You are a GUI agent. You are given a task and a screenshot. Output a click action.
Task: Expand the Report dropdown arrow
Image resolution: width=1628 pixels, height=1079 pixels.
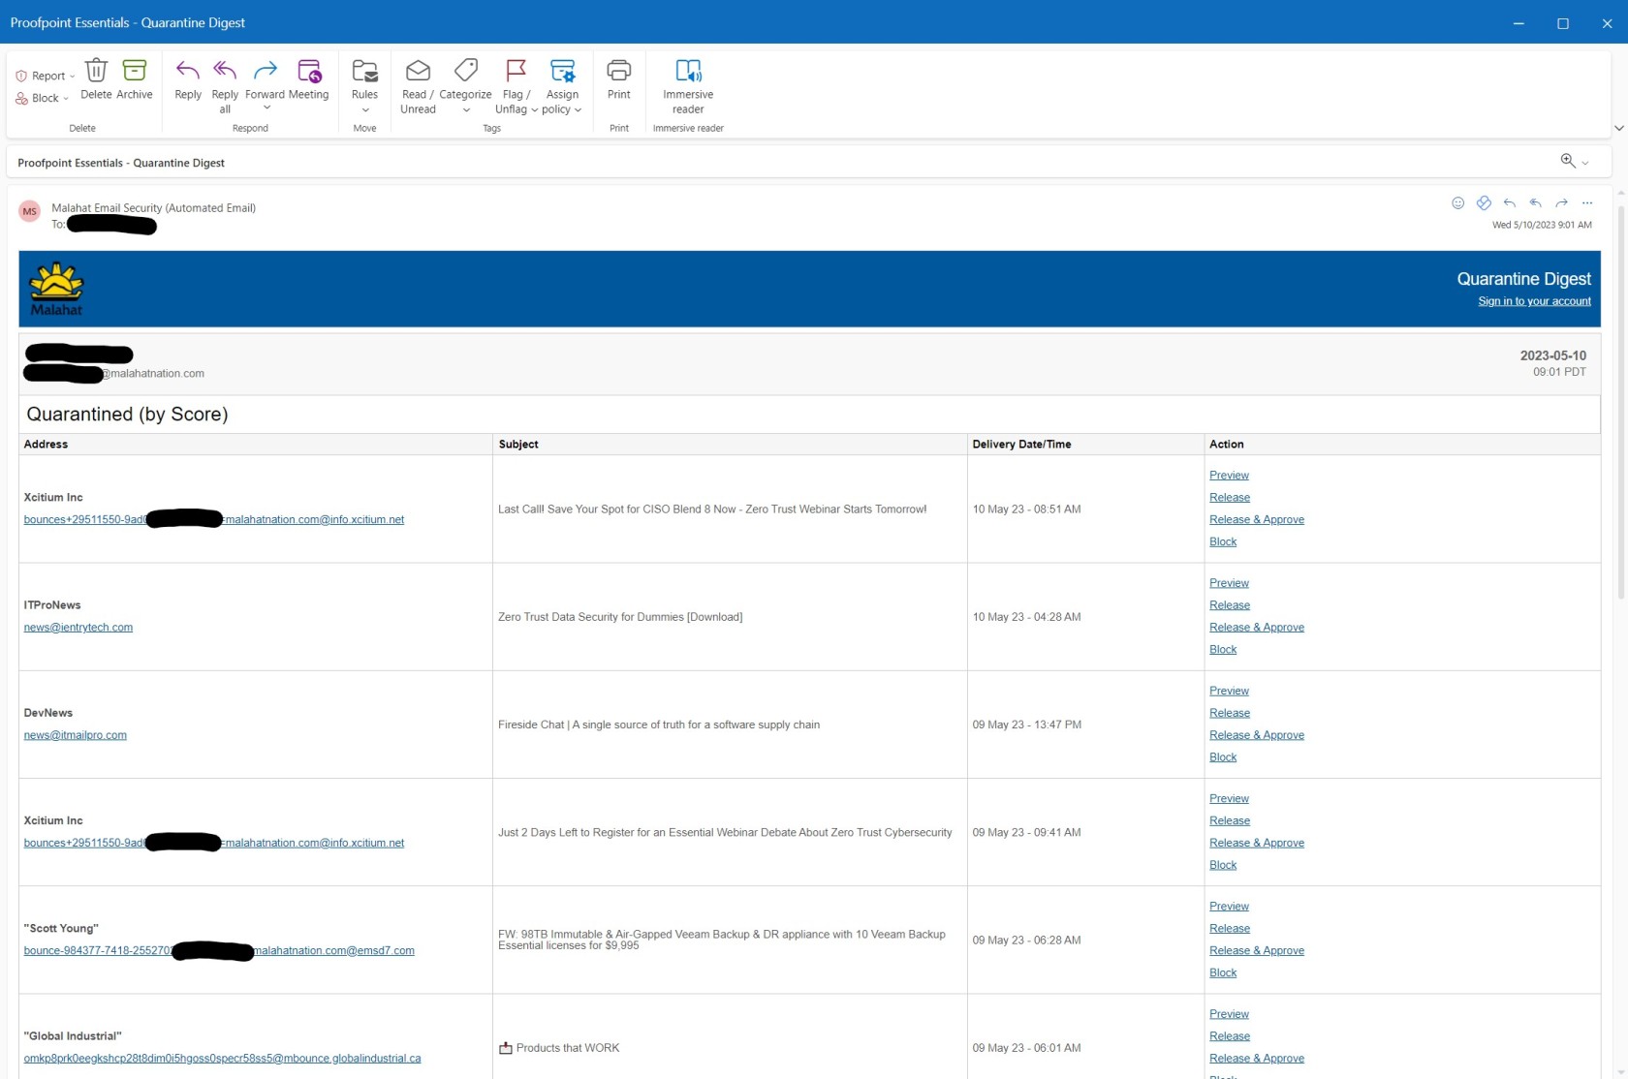pyautogui.click(x=72, y=77)
